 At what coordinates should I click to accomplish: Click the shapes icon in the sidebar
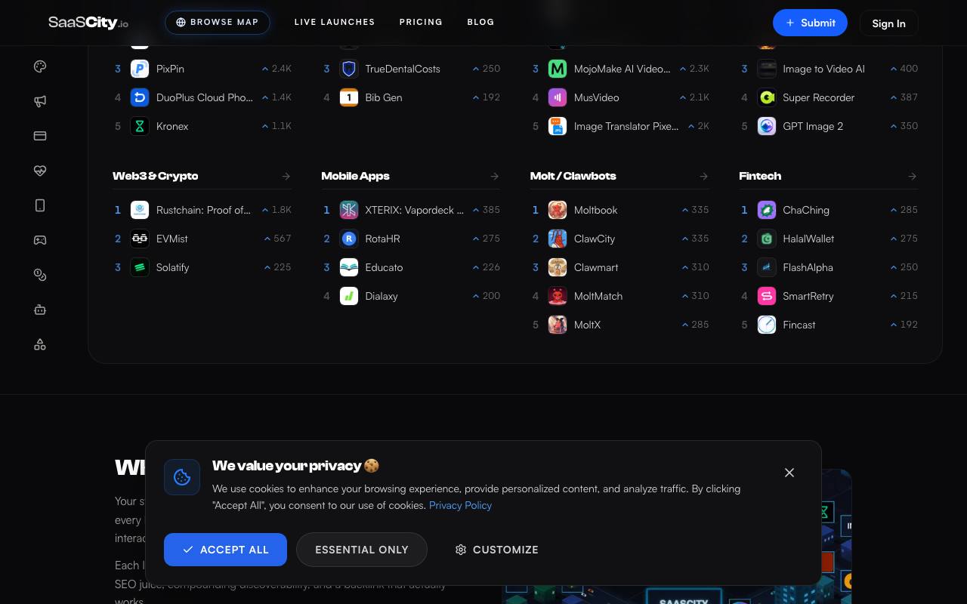[40, 344]
